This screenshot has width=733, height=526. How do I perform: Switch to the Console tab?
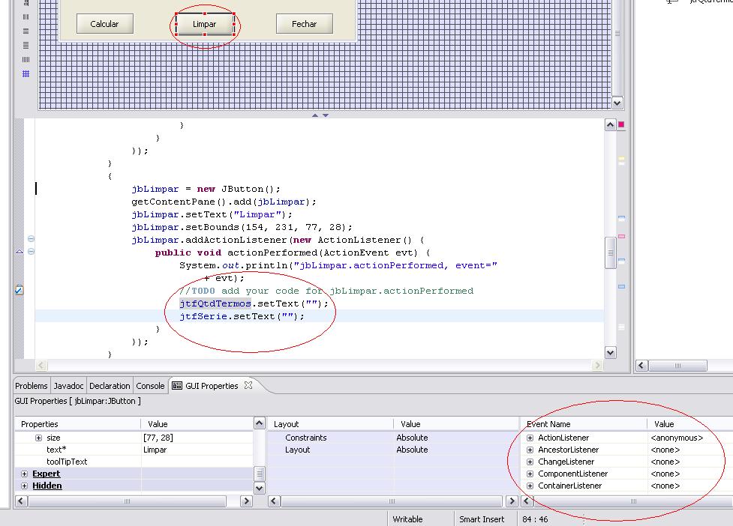click(x=150, y=385)
